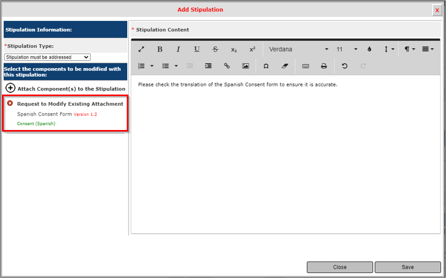Click the increase indent icon
The height and width of the screenshot is (278, 446).
click(208, 66)
